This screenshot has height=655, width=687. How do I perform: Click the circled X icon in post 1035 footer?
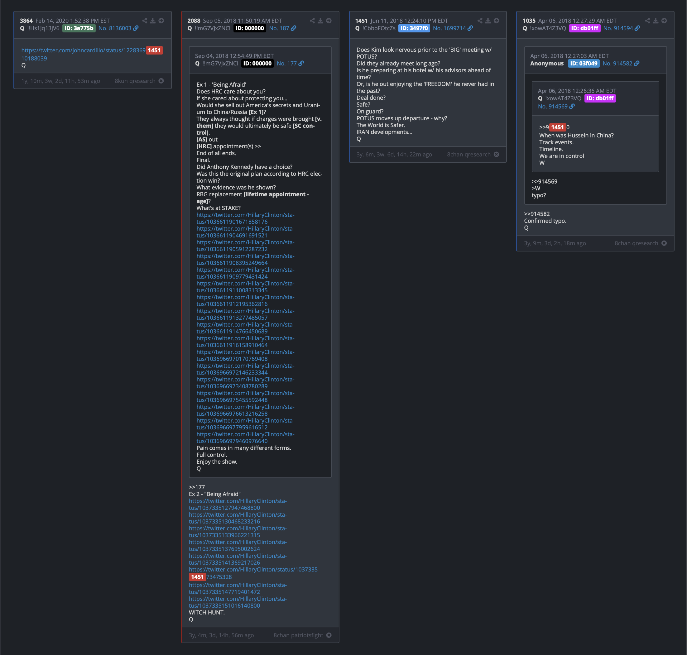click(664, 243)
